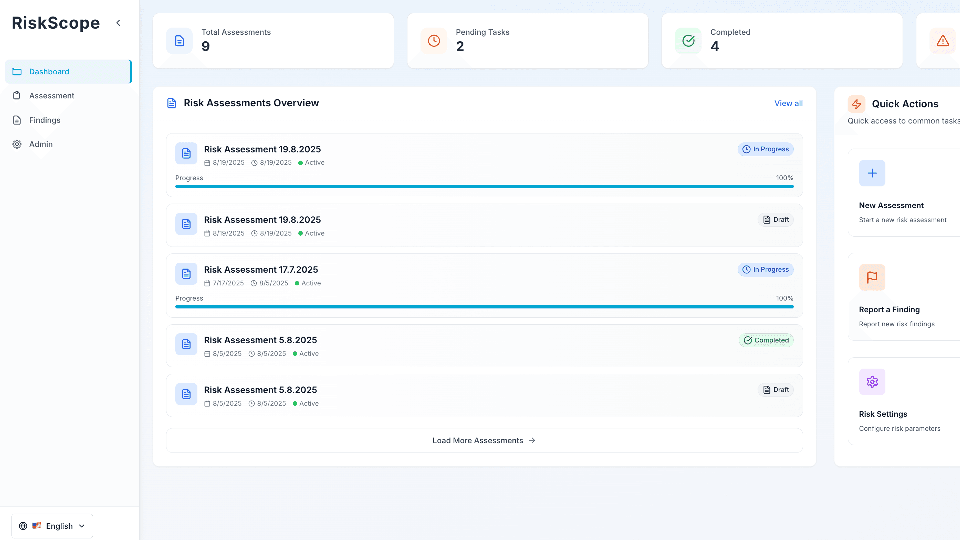This screenshot has height=540, width=960.
Task: Open Findings in sidebar
Action: point(68,120)
